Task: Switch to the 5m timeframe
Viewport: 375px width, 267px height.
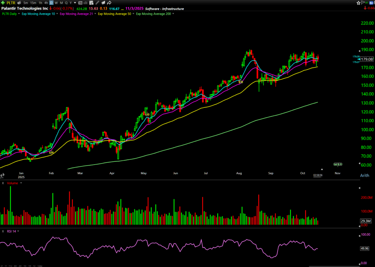Action: coord(25,3)
